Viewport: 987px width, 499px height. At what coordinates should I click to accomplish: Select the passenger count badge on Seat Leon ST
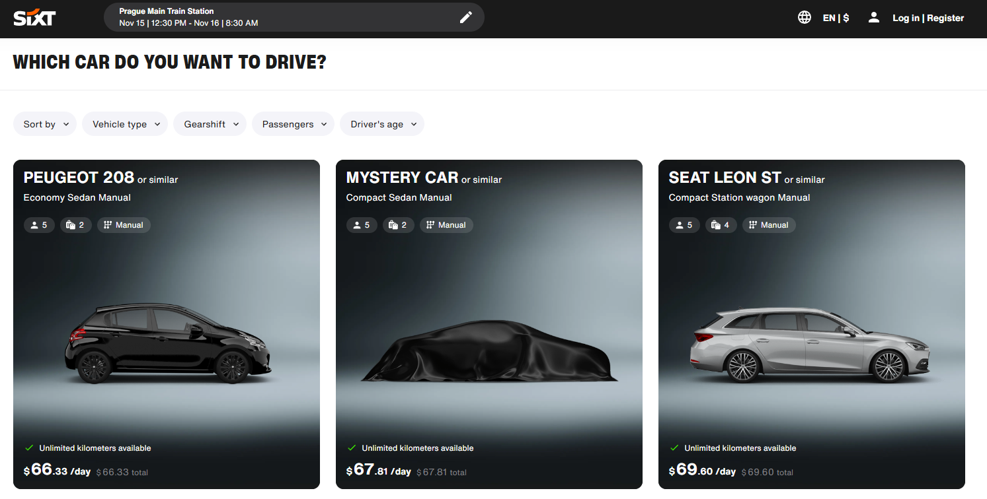(684, 224)
